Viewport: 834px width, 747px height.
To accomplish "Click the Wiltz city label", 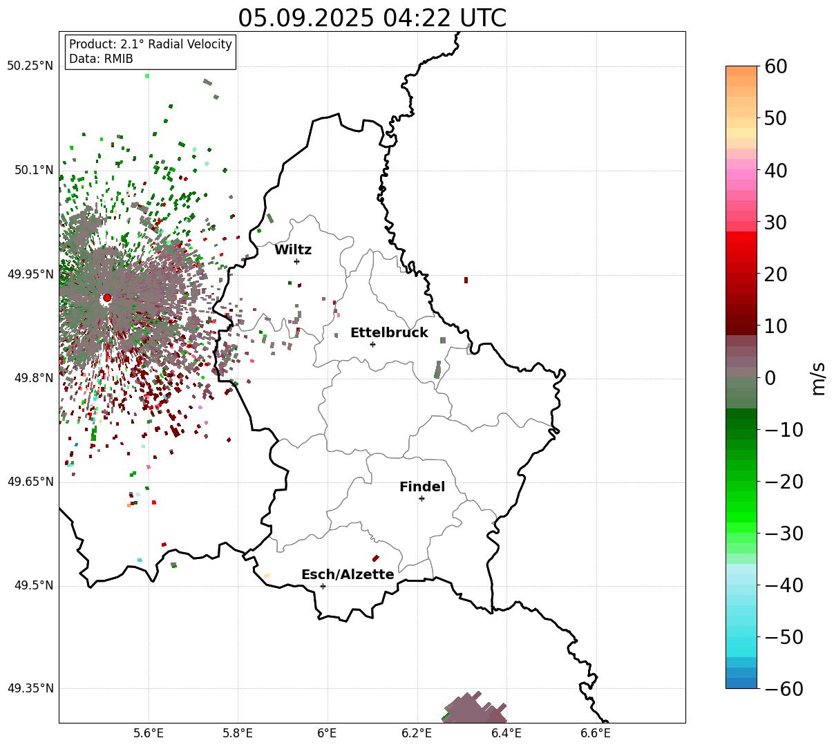I will [293, 250].
